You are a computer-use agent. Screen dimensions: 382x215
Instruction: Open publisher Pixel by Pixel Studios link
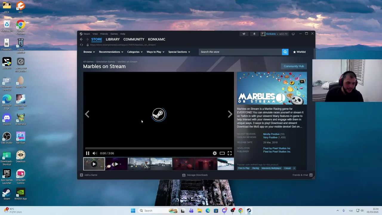277,152
